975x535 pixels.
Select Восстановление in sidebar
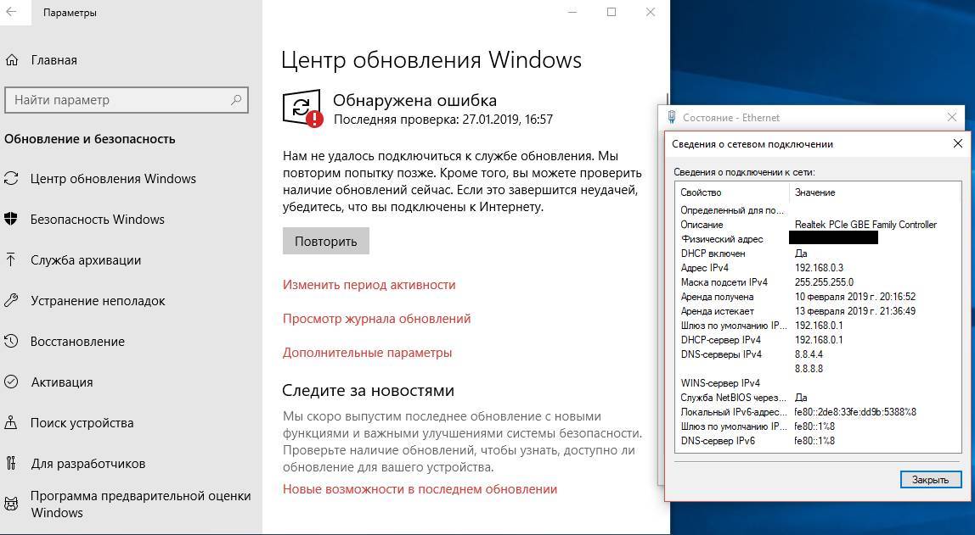coord(78,342)
